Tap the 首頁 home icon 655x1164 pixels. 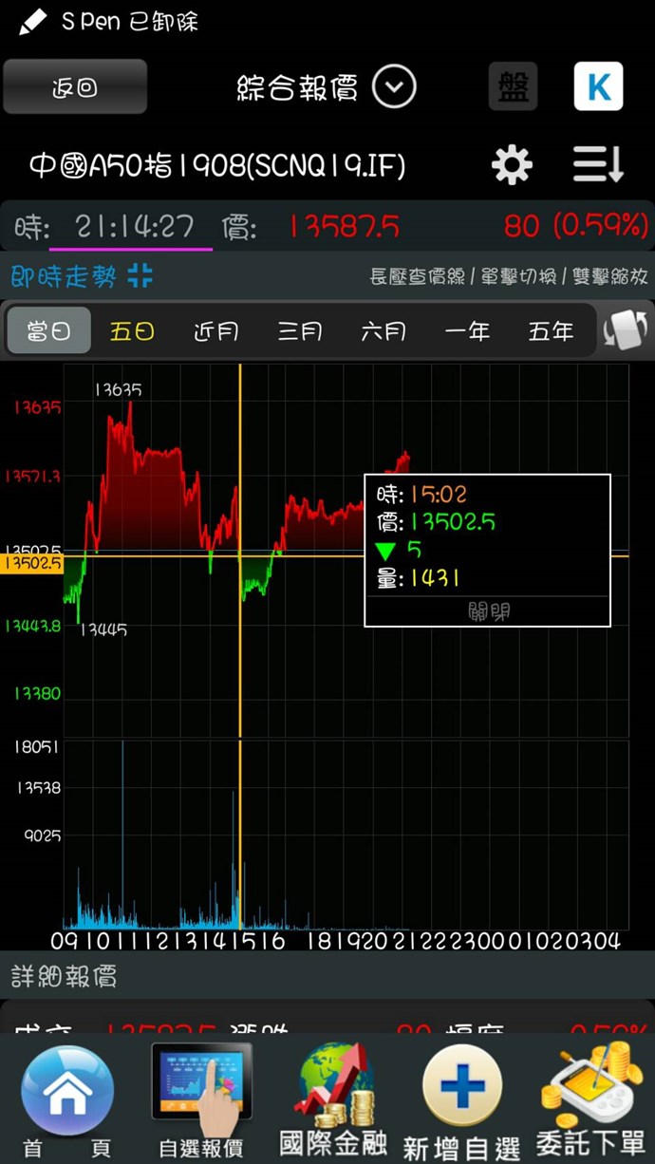66,1092
